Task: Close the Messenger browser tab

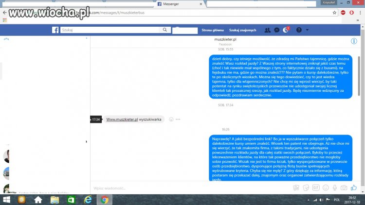Action: tap(201, 4)
